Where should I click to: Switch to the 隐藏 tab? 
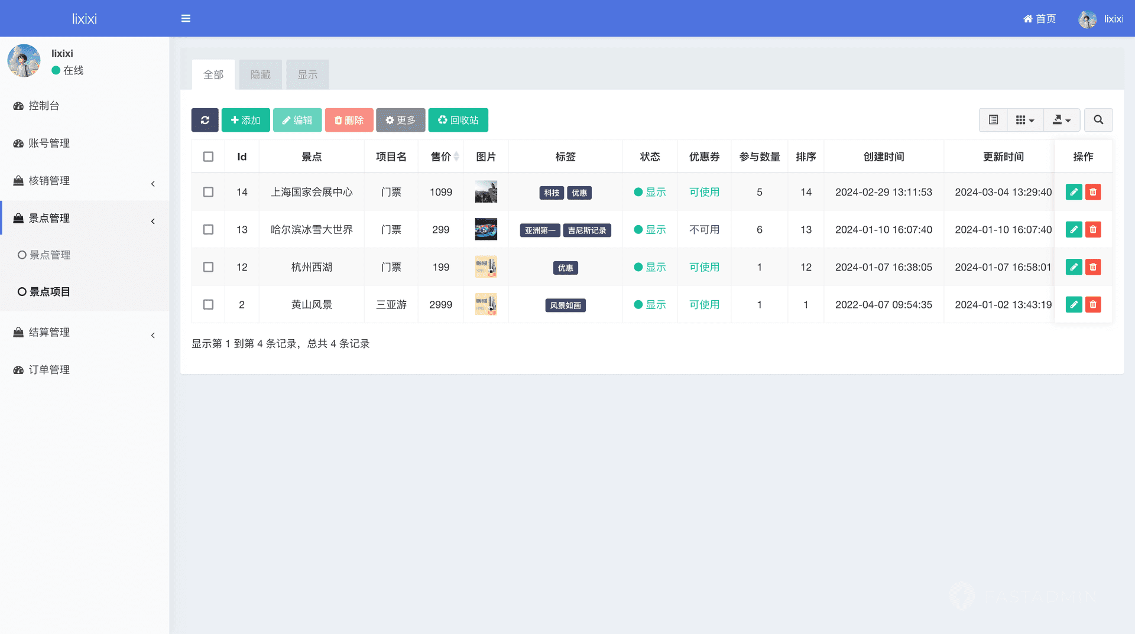point(260,74)
